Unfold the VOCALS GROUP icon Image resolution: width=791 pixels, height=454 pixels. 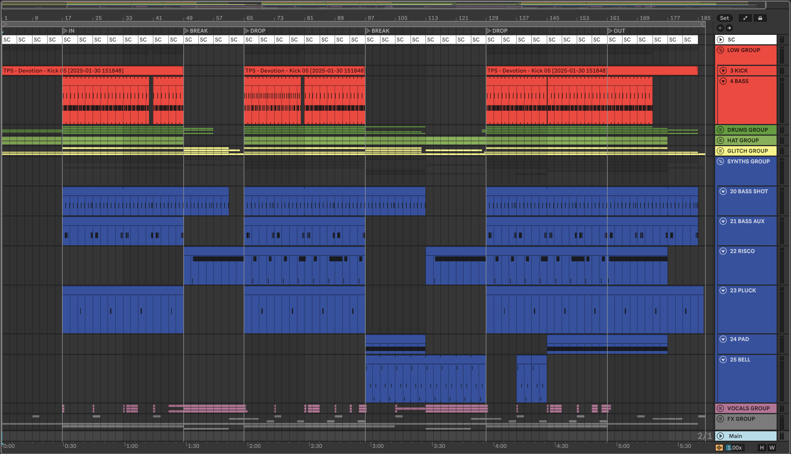tap(720, 409)
